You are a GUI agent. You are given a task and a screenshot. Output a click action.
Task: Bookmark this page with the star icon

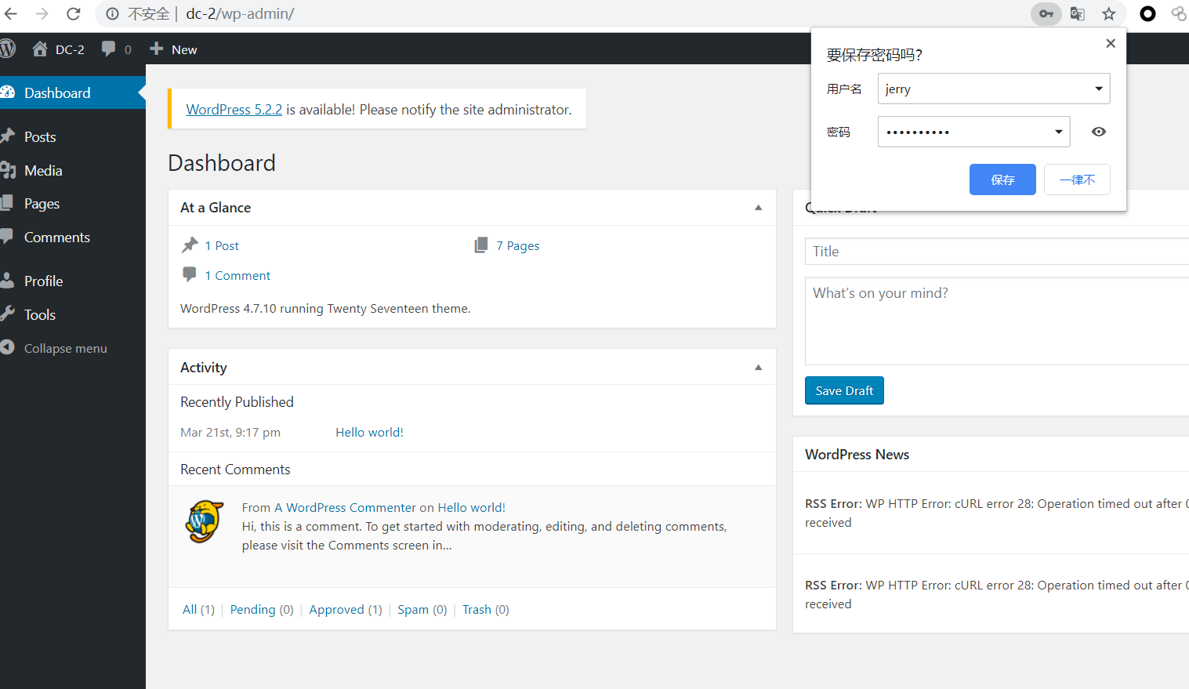coord(1108,13)
